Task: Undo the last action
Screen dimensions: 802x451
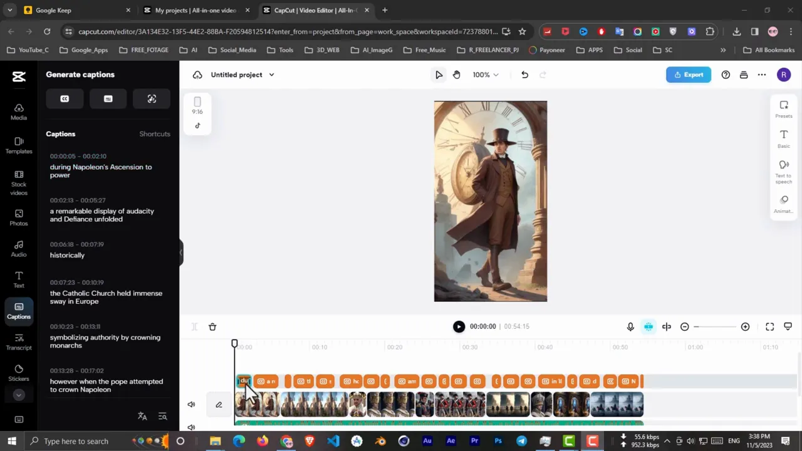Action: pos(524,75)
